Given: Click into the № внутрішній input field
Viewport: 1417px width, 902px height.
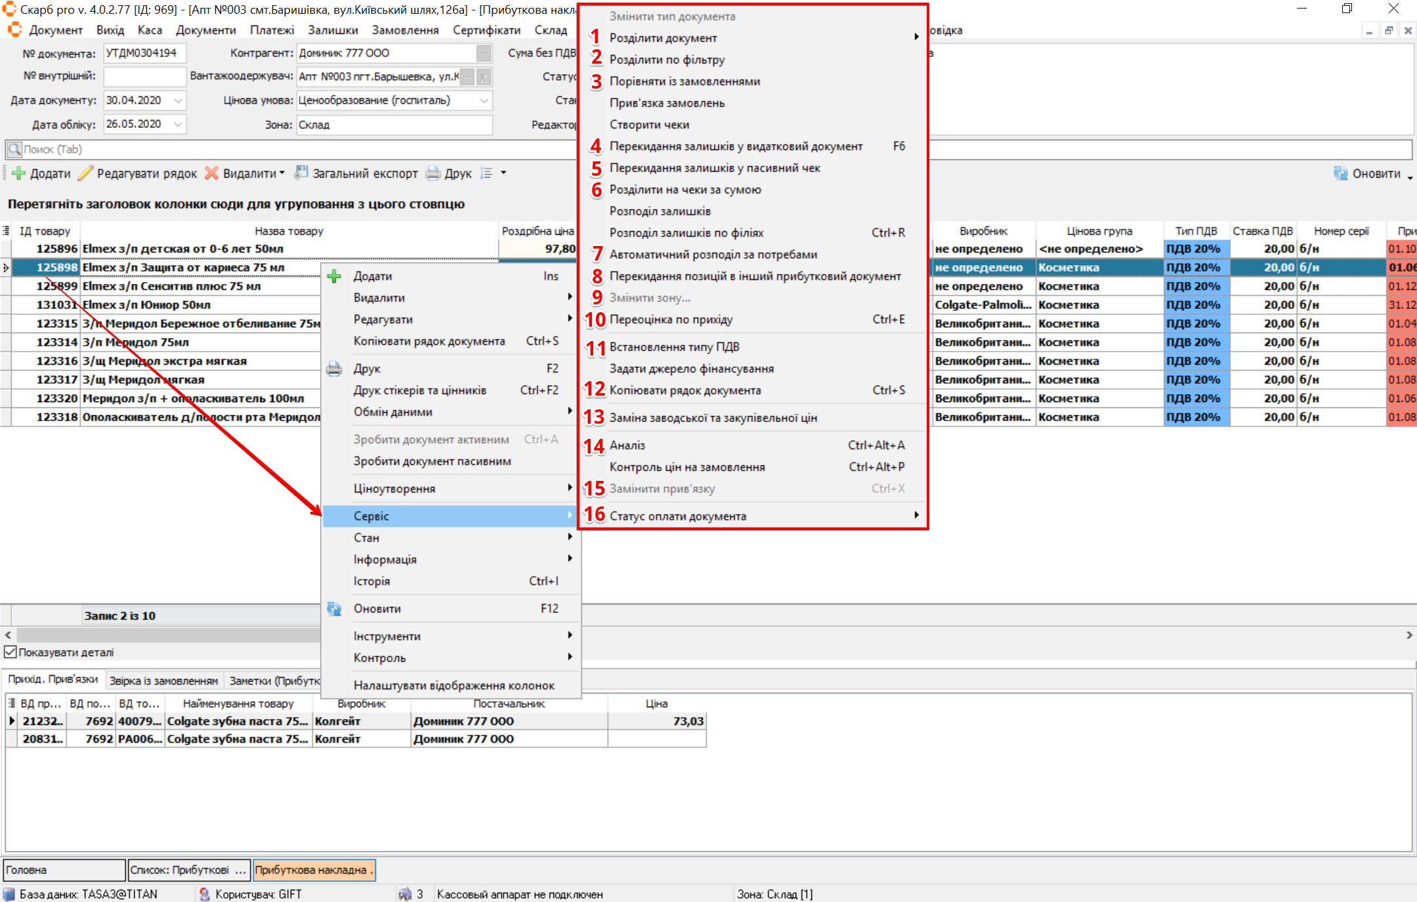Looking at the screenshot, I should pyautogui.click(x=144, y=76).
